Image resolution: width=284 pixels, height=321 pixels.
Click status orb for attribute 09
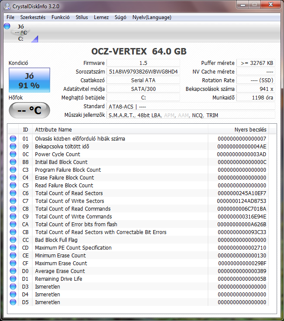pyautogui.click(x=13, y=146)
